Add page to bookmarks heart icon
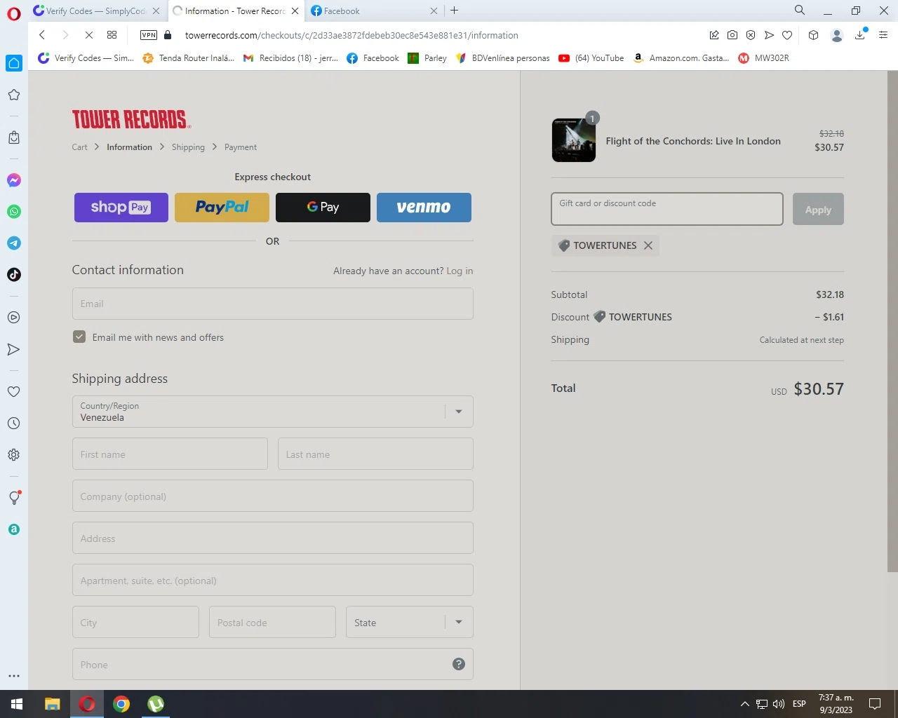 click(x=787, y=35)
